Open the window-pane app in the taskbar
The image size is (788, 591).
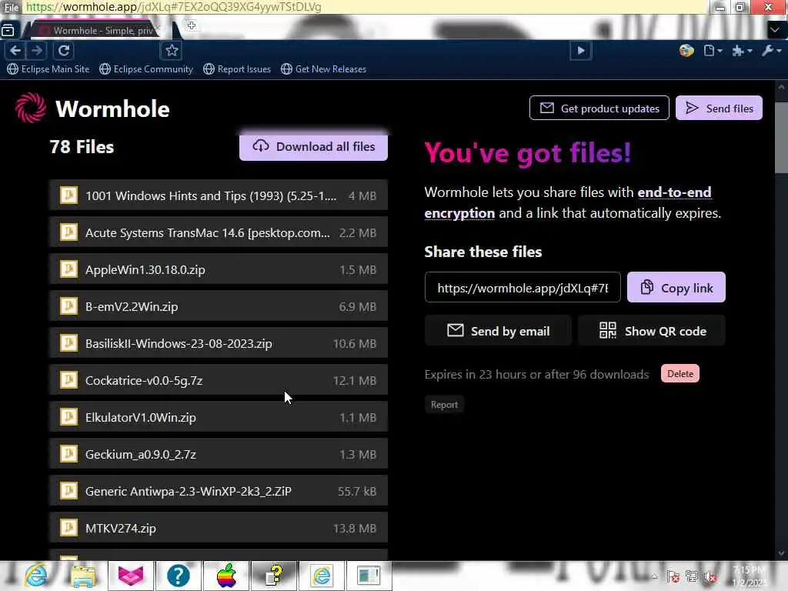[x=369, y=576]
